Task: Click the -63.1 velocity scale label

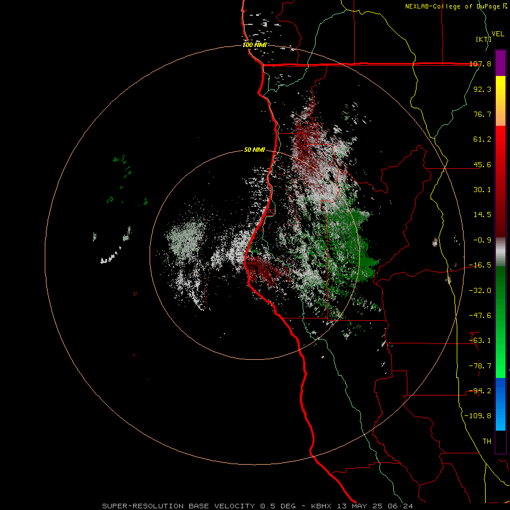Action: coord(480,341)
